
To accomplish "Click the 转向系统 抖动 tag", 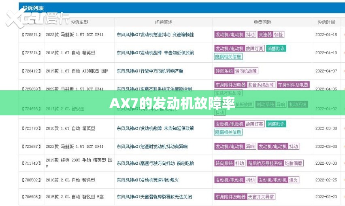I will pos(230,163).
